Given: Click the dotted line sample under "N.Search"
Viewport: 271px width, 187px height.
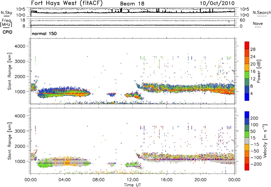Looking at the screenshot, I should click(x=262, y=16).
